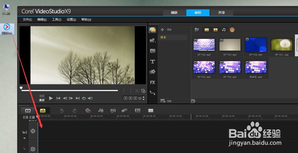
Task: Open the Graphics panel icon
Action: 153,72
